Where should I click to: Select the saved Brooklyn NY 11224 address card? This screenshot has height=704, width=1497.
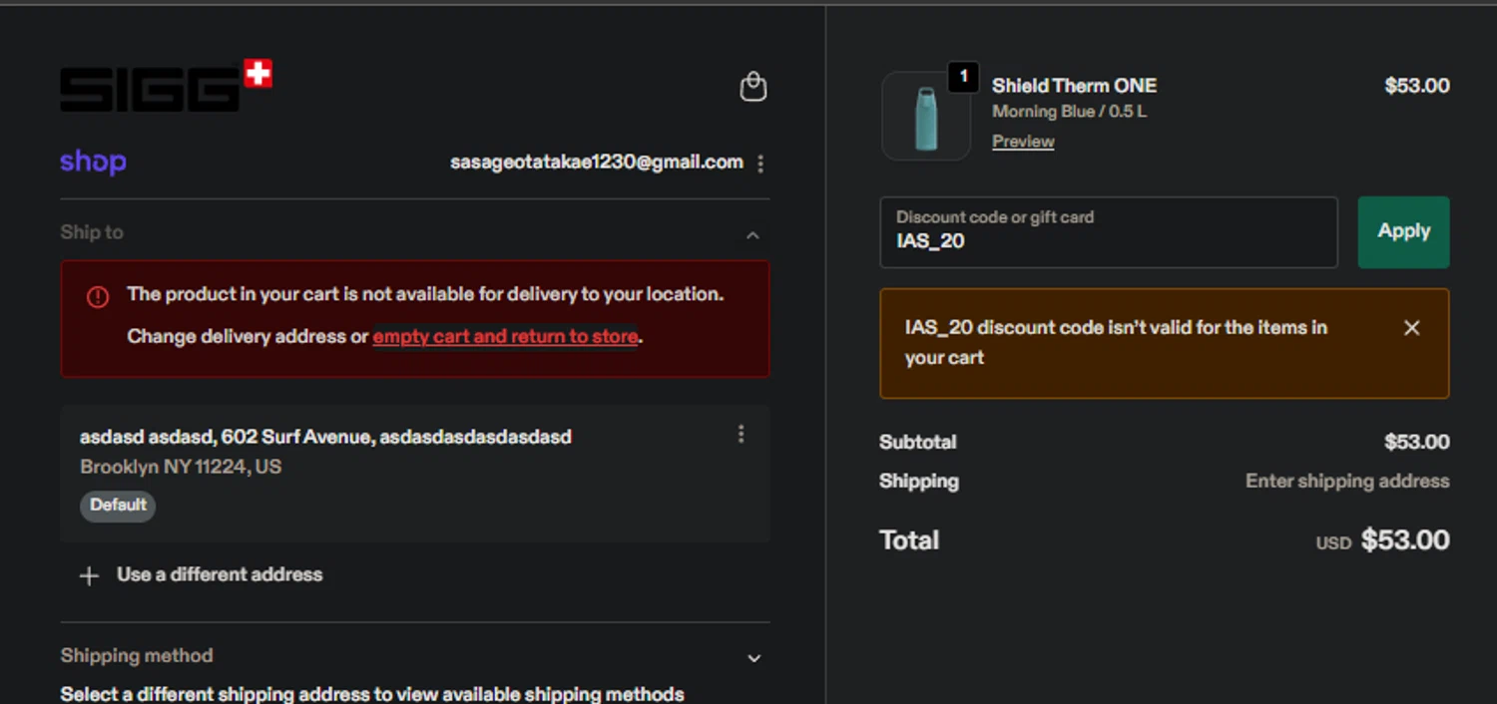click(414, 474)
